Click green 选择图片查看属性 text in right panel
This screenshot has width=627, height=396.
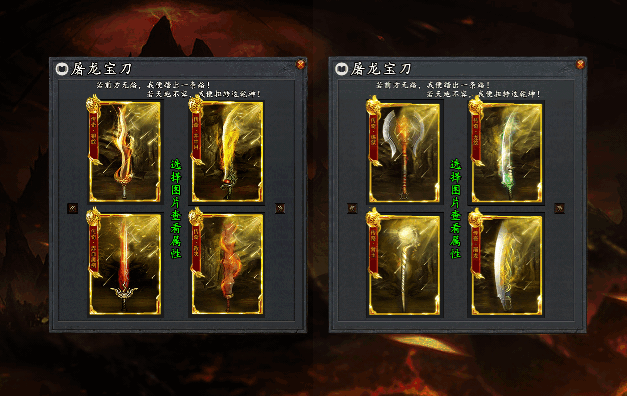456,209
